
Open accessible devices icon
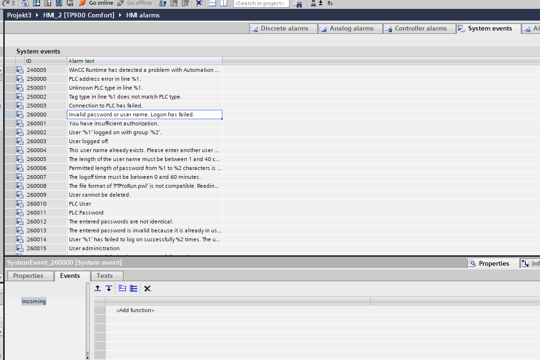point(163,3)
